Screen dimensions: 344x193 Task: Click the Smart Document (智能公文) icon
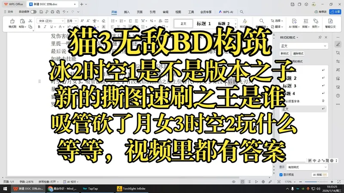coord(330,21)
